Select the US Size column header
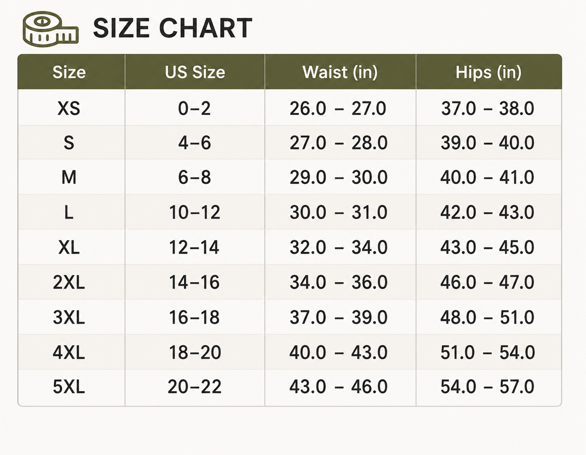586x455 pixels. click(x=195, y=72)
